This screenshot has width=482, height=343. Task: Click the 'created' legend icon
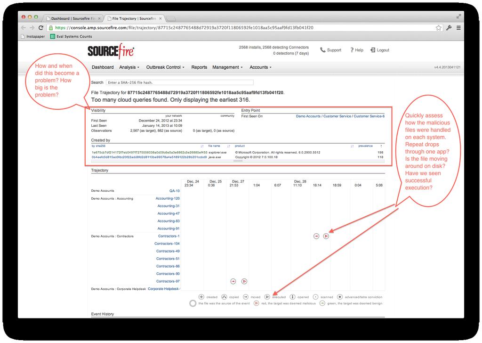pyautogui.click(x=201, y=297)
